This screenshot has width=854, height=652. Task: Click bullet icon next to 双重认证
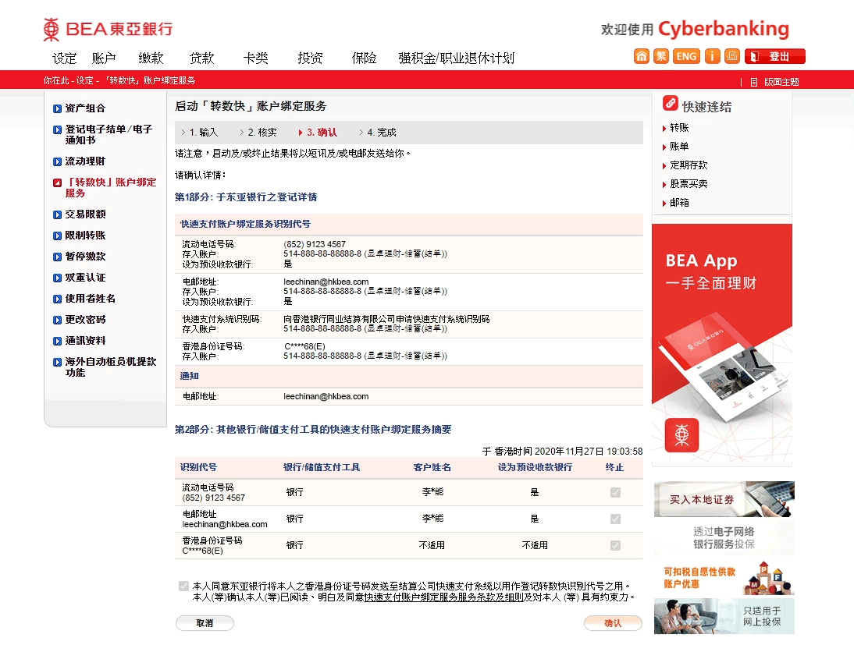(57, 278)
